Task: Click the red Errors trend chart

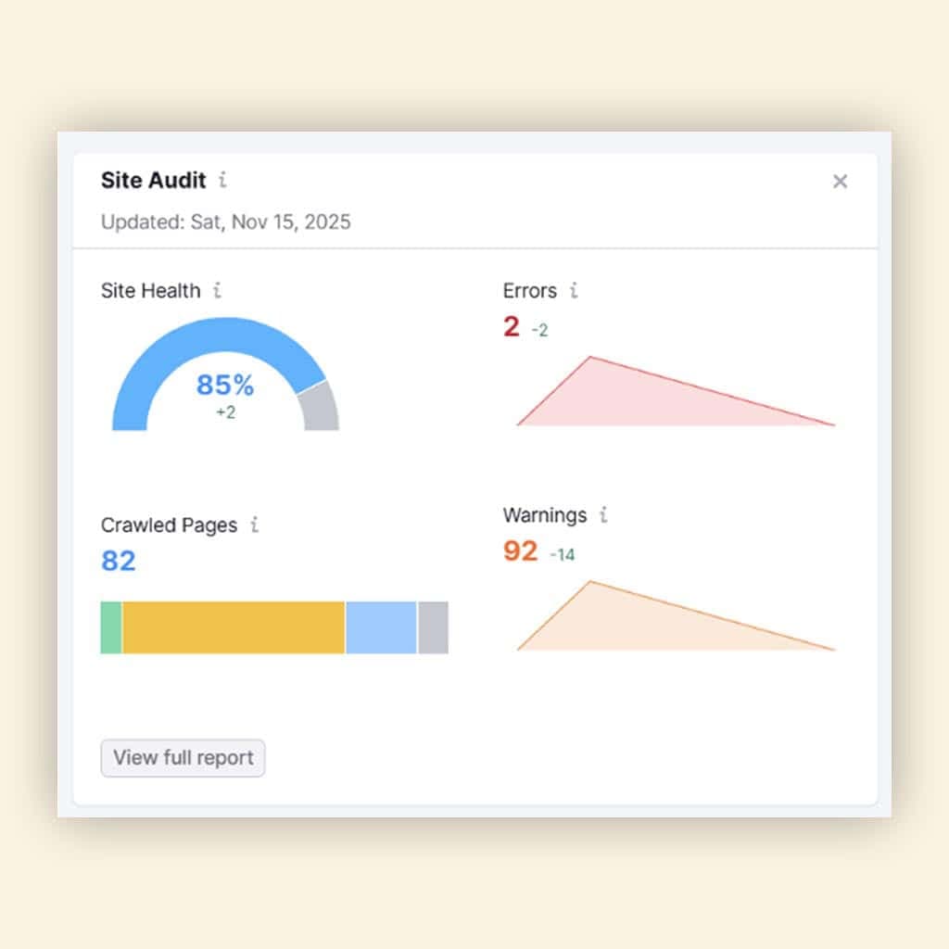Action: 676,392
